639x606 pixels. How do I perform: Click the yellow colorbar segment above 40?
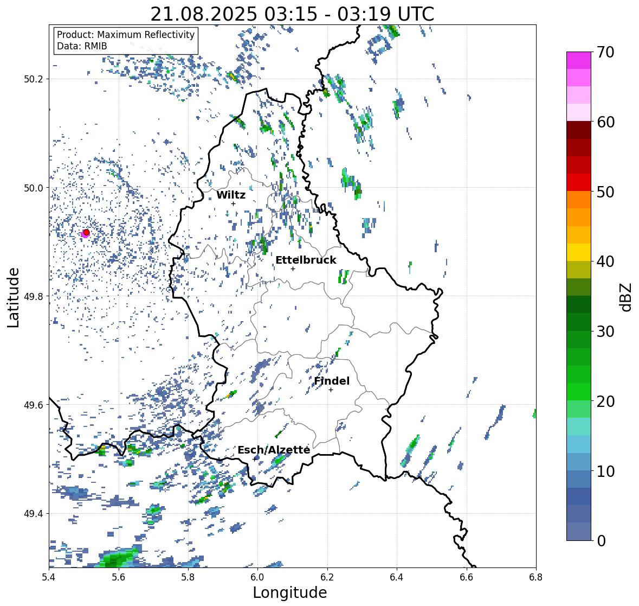click(x=579, y=252)
